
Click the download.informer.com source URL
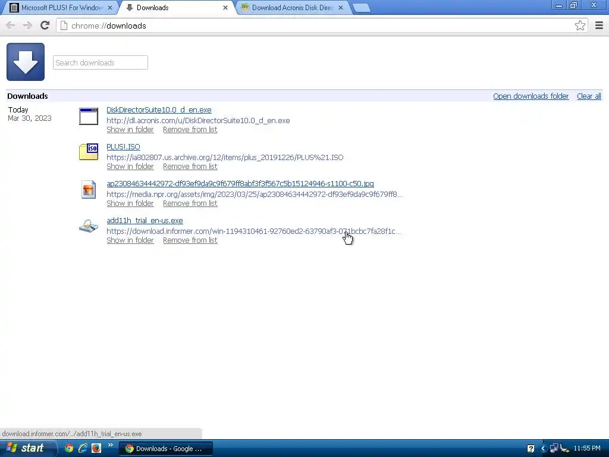coord(253,231)
